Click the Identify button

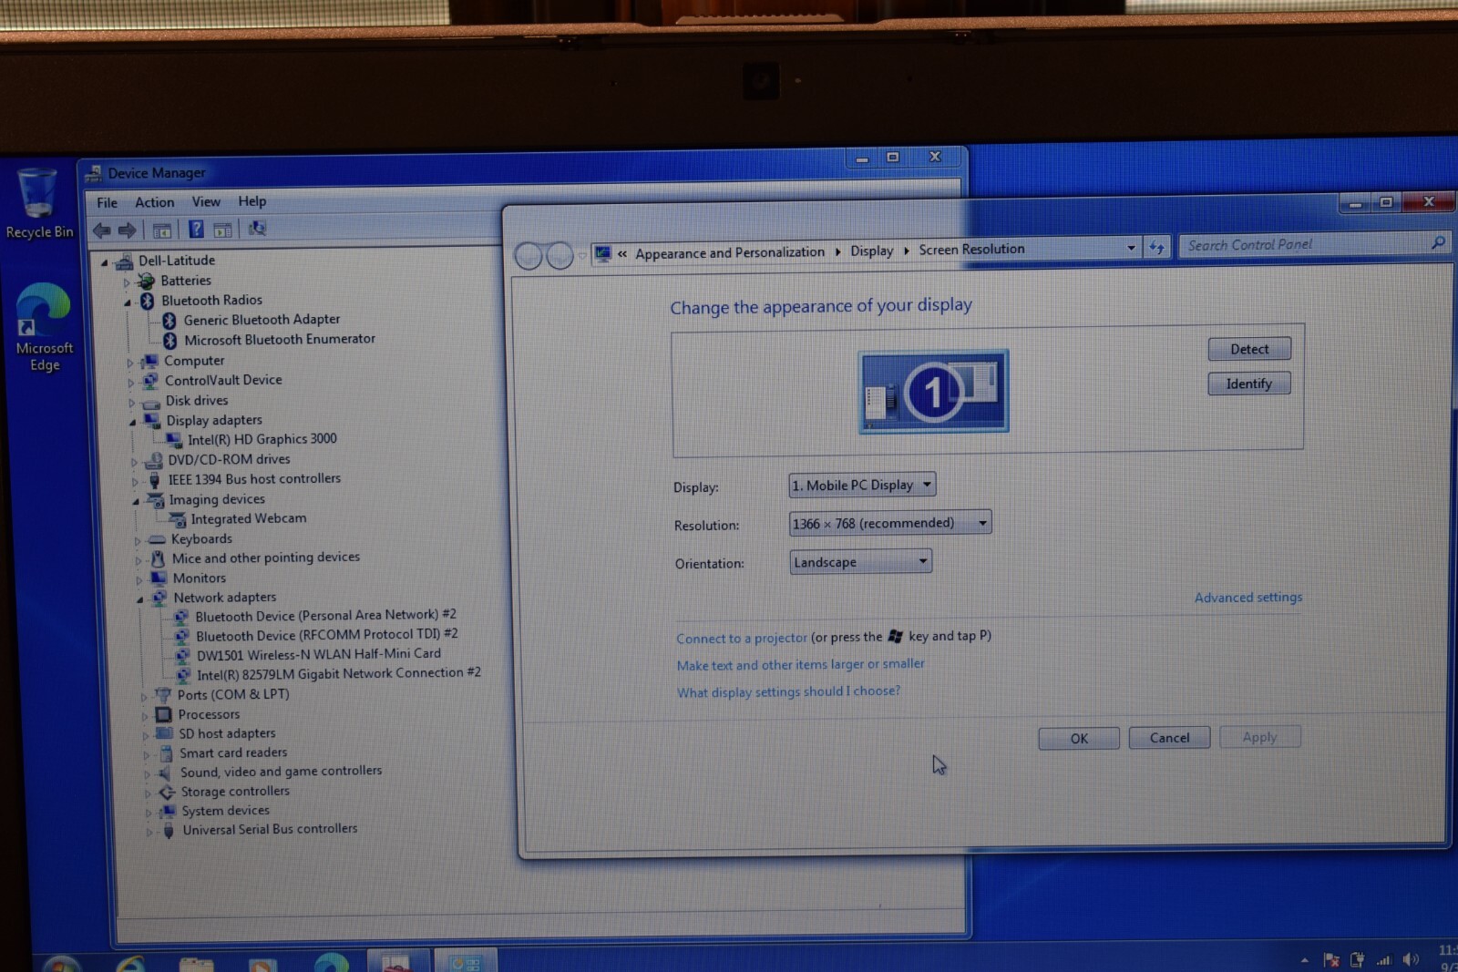(1249, 384)
